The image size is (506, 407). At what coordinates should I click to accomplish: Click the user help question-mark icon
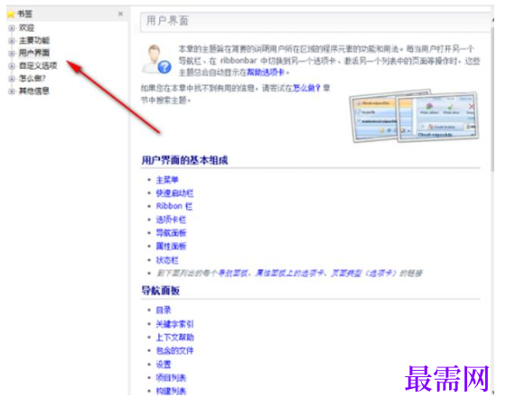coord(164,67)
